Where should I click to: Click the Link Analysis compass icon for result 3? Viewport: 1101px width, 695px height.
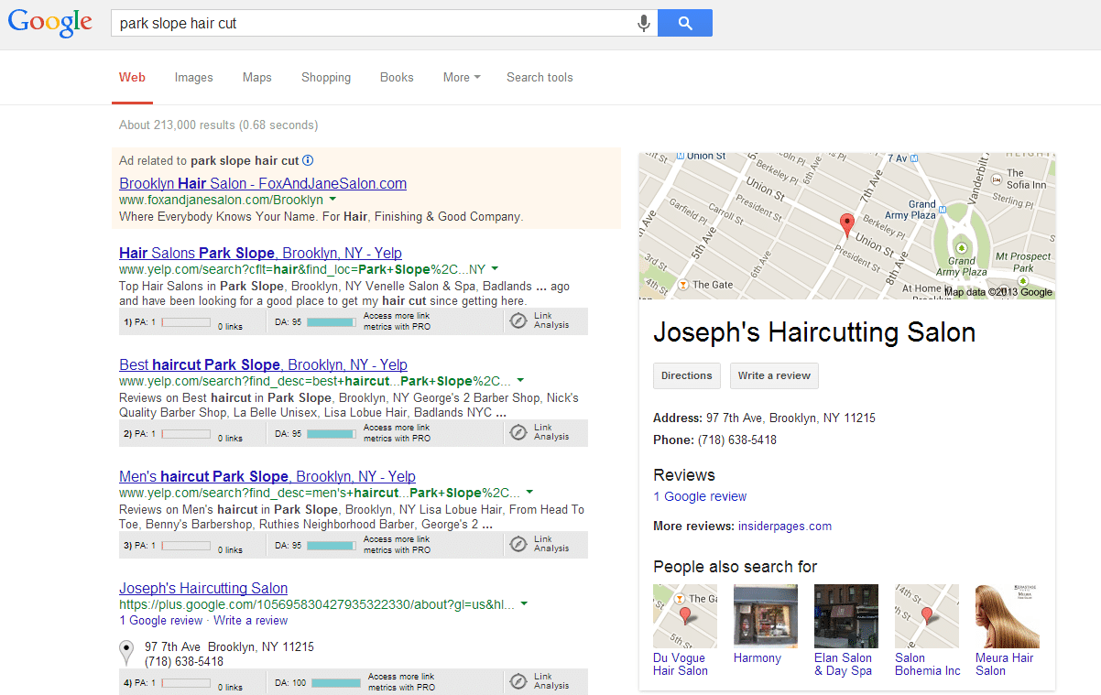[518, 544]
